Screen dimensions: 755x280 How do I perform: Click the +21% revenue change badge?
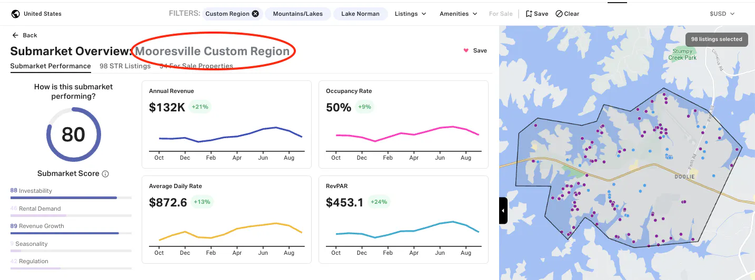coord(200,107)
